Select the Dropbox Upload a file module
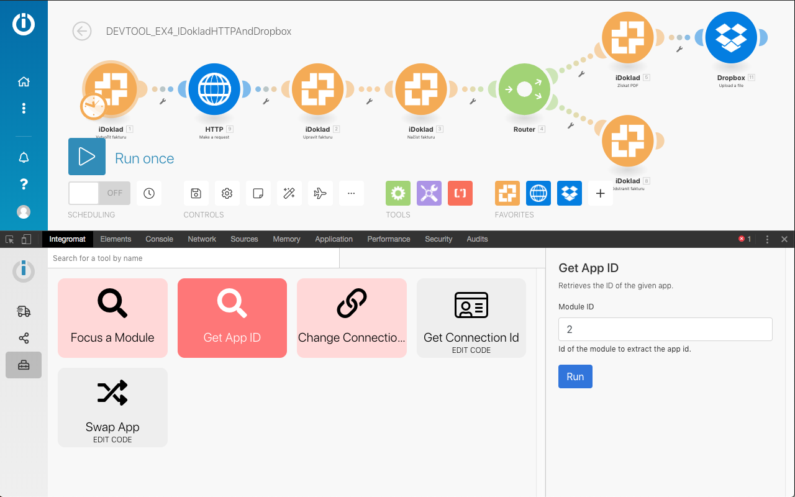Viewport: 795px width, 497px height. 731,37
